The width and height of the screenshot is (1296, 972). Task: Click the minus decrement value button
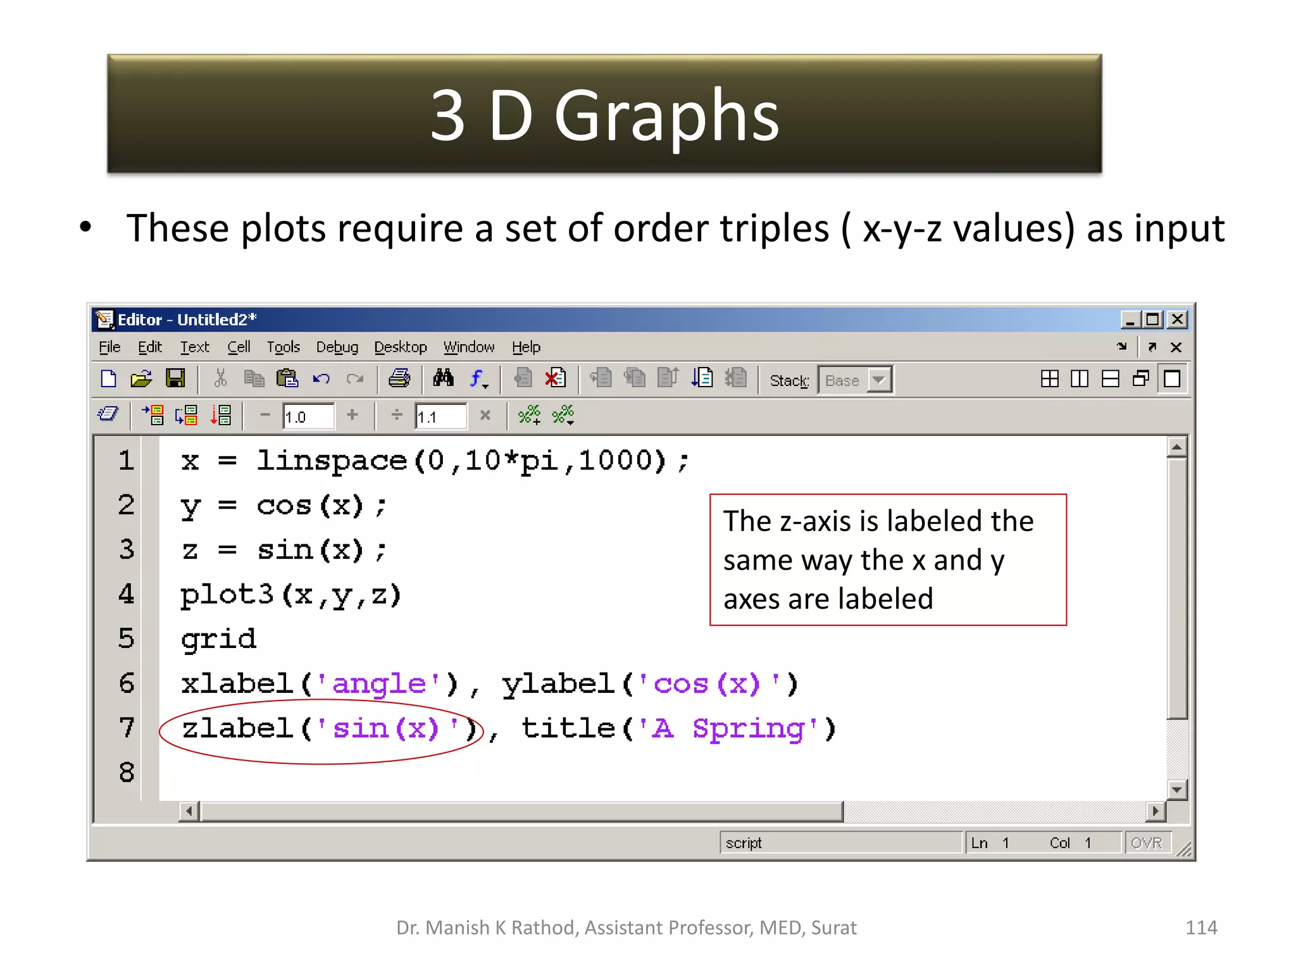point(265,414)
